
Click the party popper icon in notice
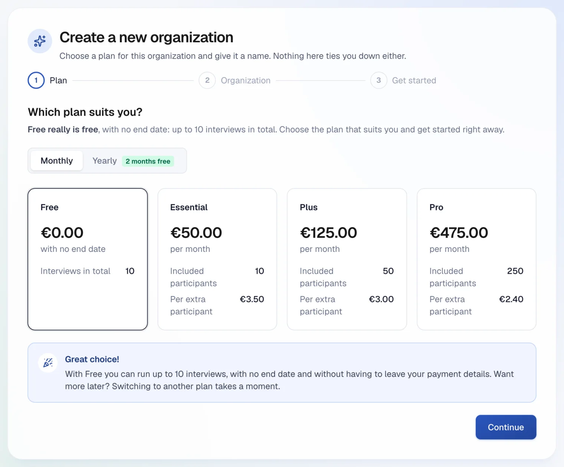(x=48, y=362)
